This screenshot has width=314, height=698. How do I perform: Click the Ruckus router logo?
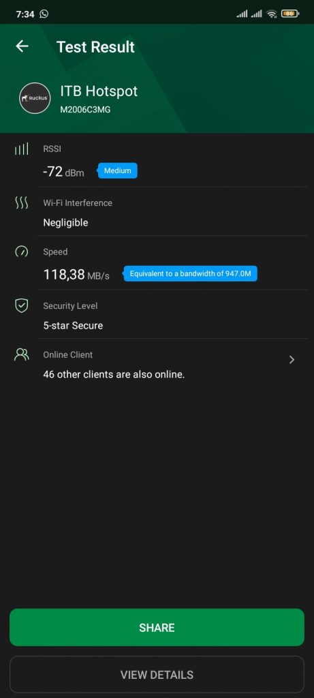click(35, 98)
